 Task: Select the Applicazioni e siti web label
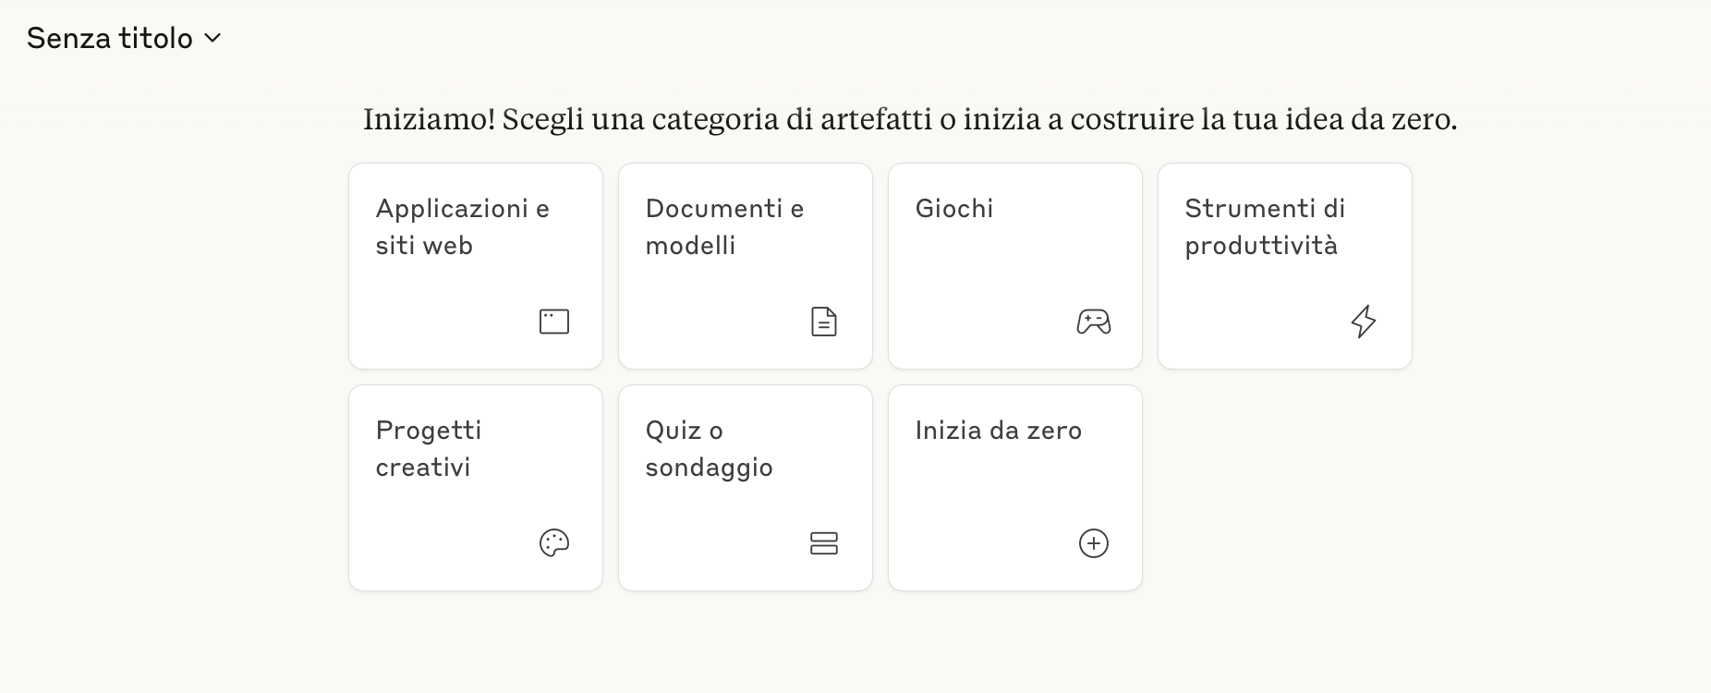(462, 227)
